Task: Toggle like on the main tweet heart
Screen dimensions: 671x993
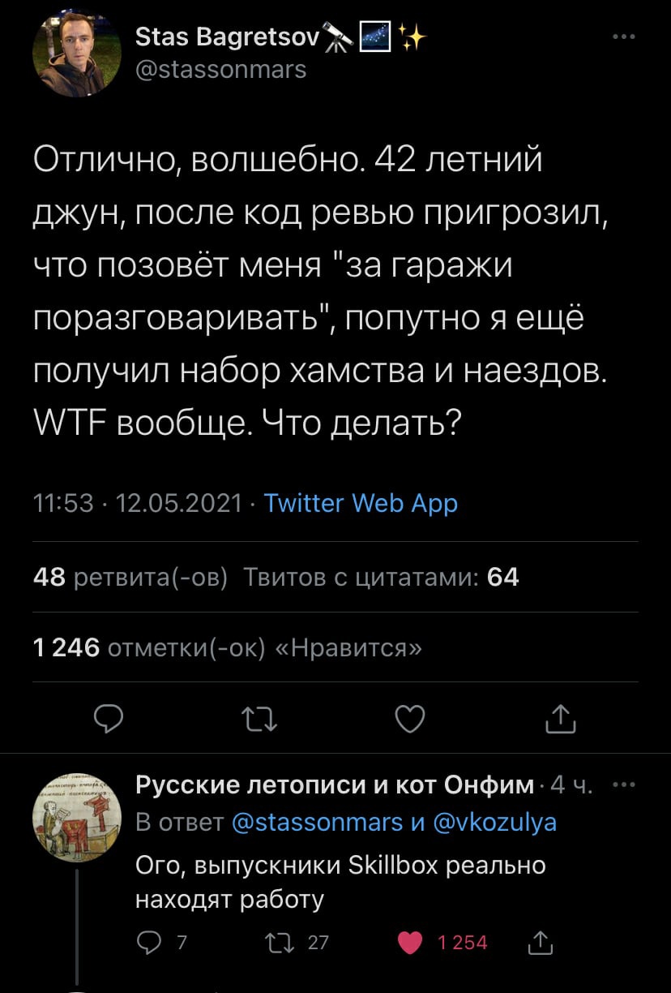Action: [x=410, y=719]
